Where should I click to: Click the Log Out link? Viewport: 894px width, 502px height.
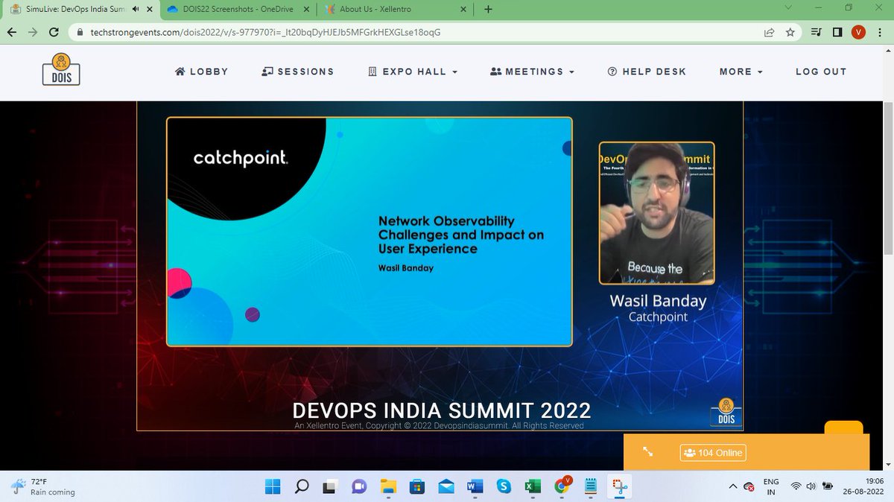tap(821, 72)
